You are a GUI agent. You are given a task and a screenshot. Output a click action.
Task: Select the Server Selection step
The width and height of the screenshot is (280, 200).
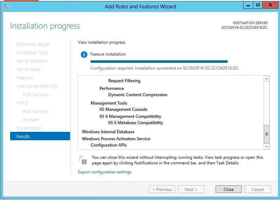pos(32,61)
